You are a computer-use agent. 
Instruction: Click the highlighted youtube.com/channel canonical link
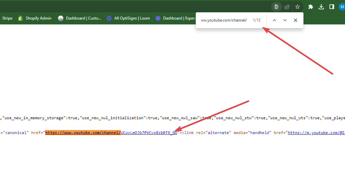point(83,133)
